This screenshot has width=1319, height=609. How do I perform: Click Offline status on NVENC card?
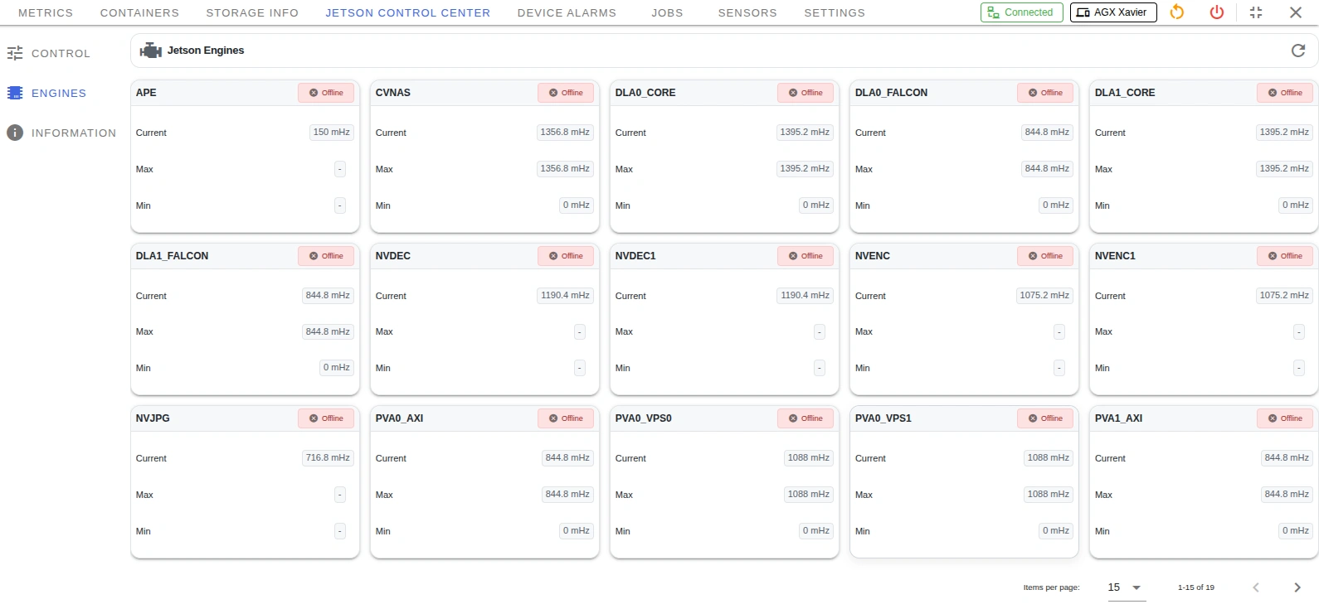(1045, 256)
